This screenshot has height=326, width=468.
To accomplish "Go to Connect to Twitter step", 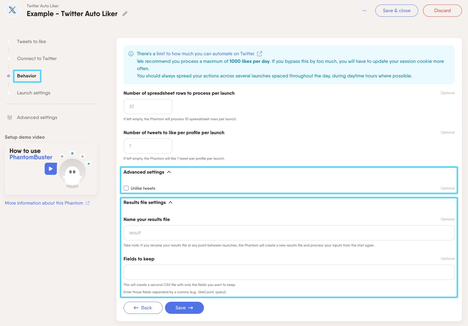I will (x=37, y=59).
